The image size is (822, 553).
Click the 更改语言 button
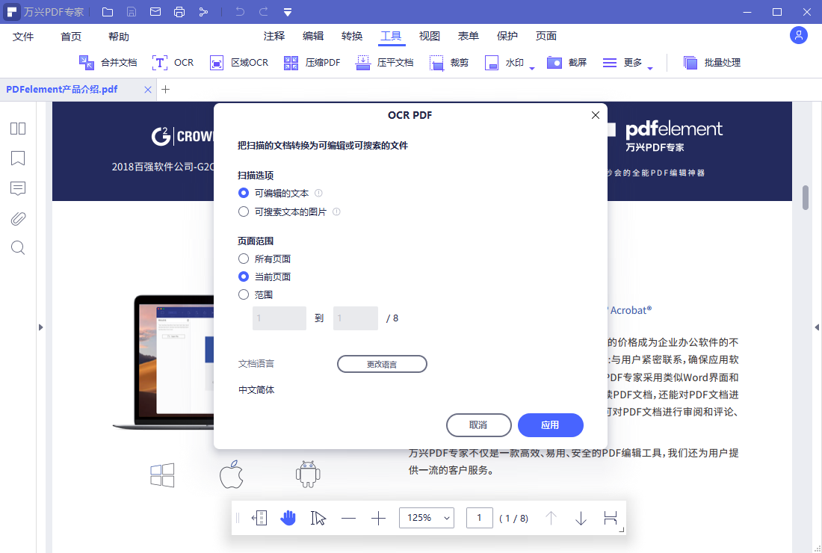pos(382,364)
